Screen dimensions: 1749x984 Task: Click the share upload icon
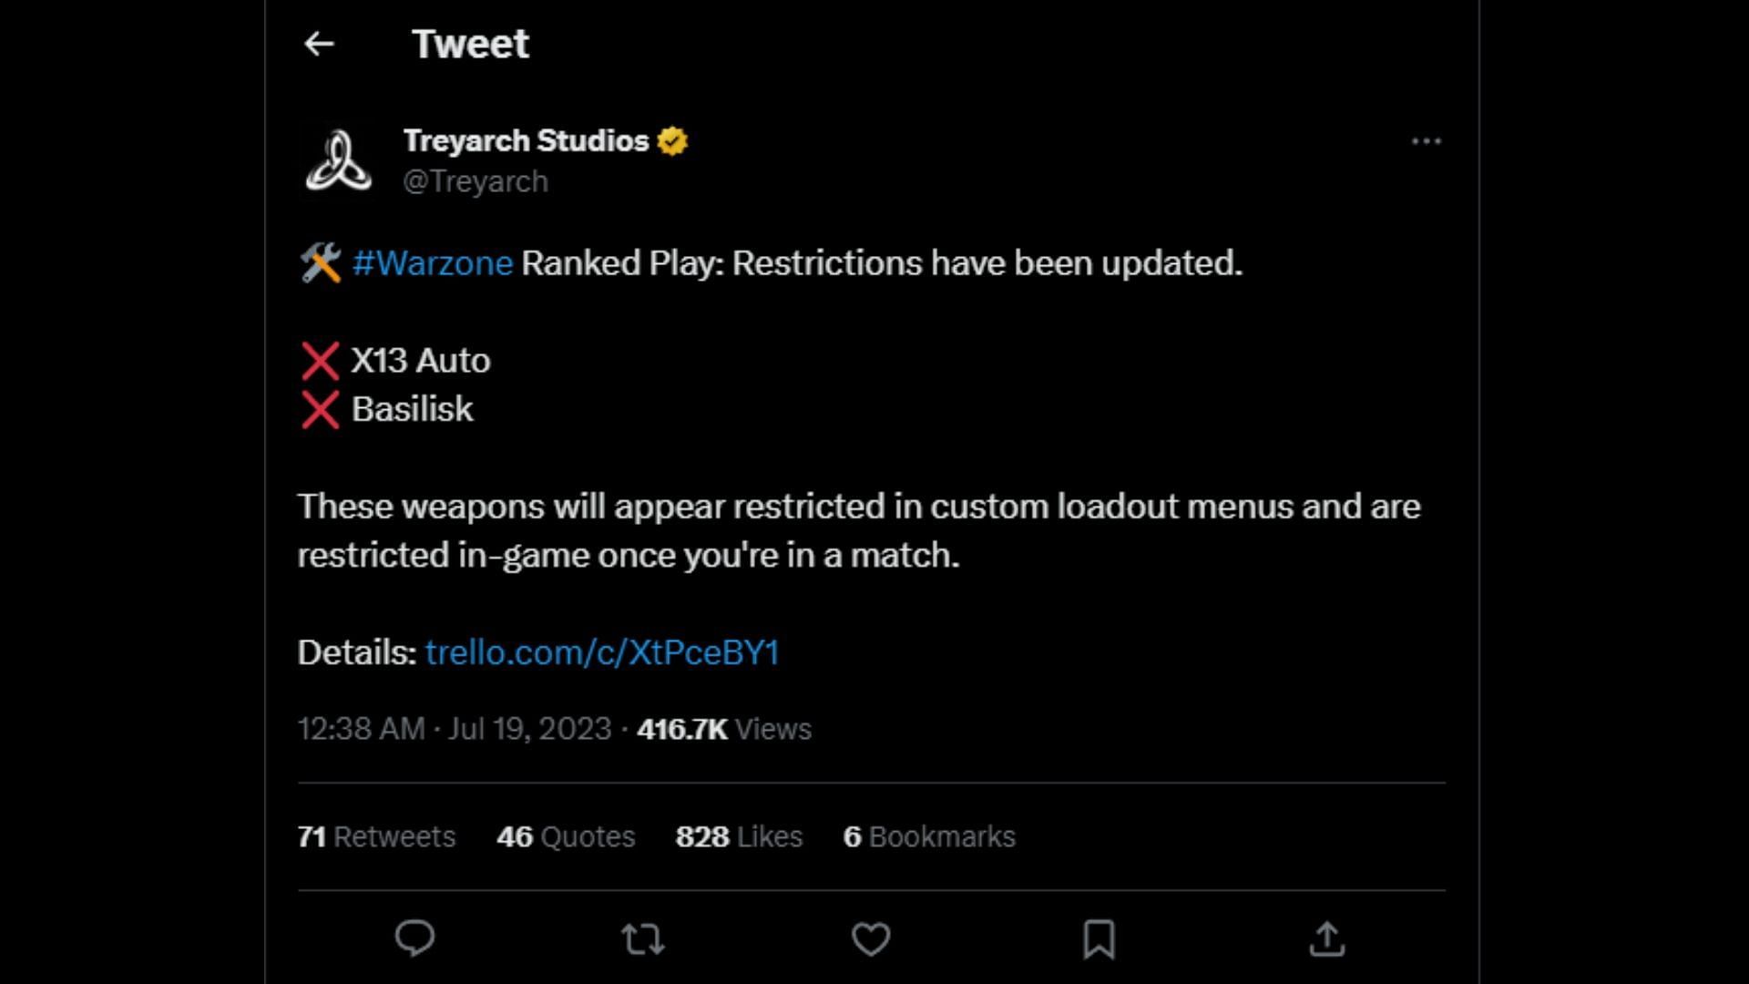click(x=1327, y=938)
